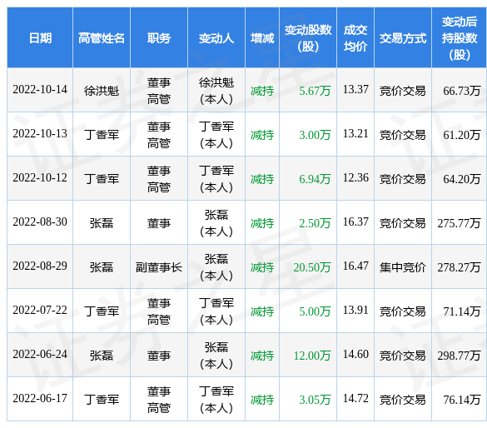
Task: Select the 2022-10-14 date cell
Action: tap(40, 90)
